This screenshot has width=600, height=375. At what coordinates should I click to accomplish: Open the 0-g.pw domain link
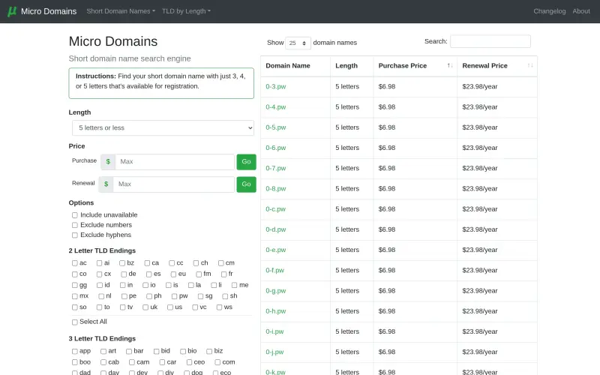[x=276, y=291]
